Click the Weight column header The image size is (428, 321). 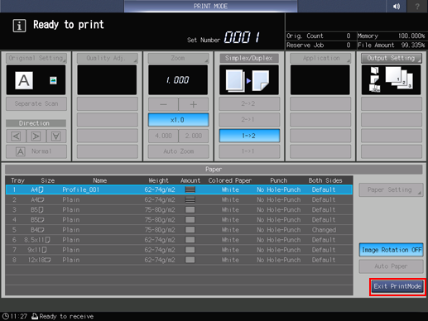point(158,180)
